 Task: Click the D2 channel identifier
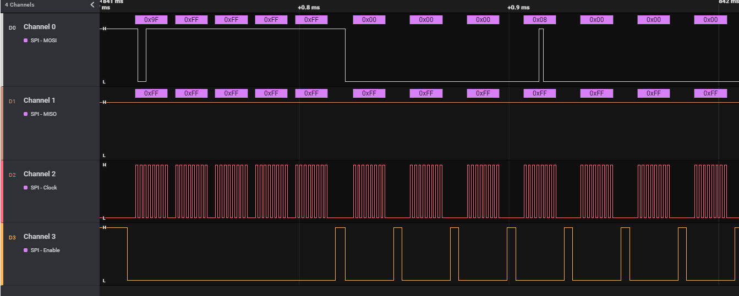click(x=12, y=175)
